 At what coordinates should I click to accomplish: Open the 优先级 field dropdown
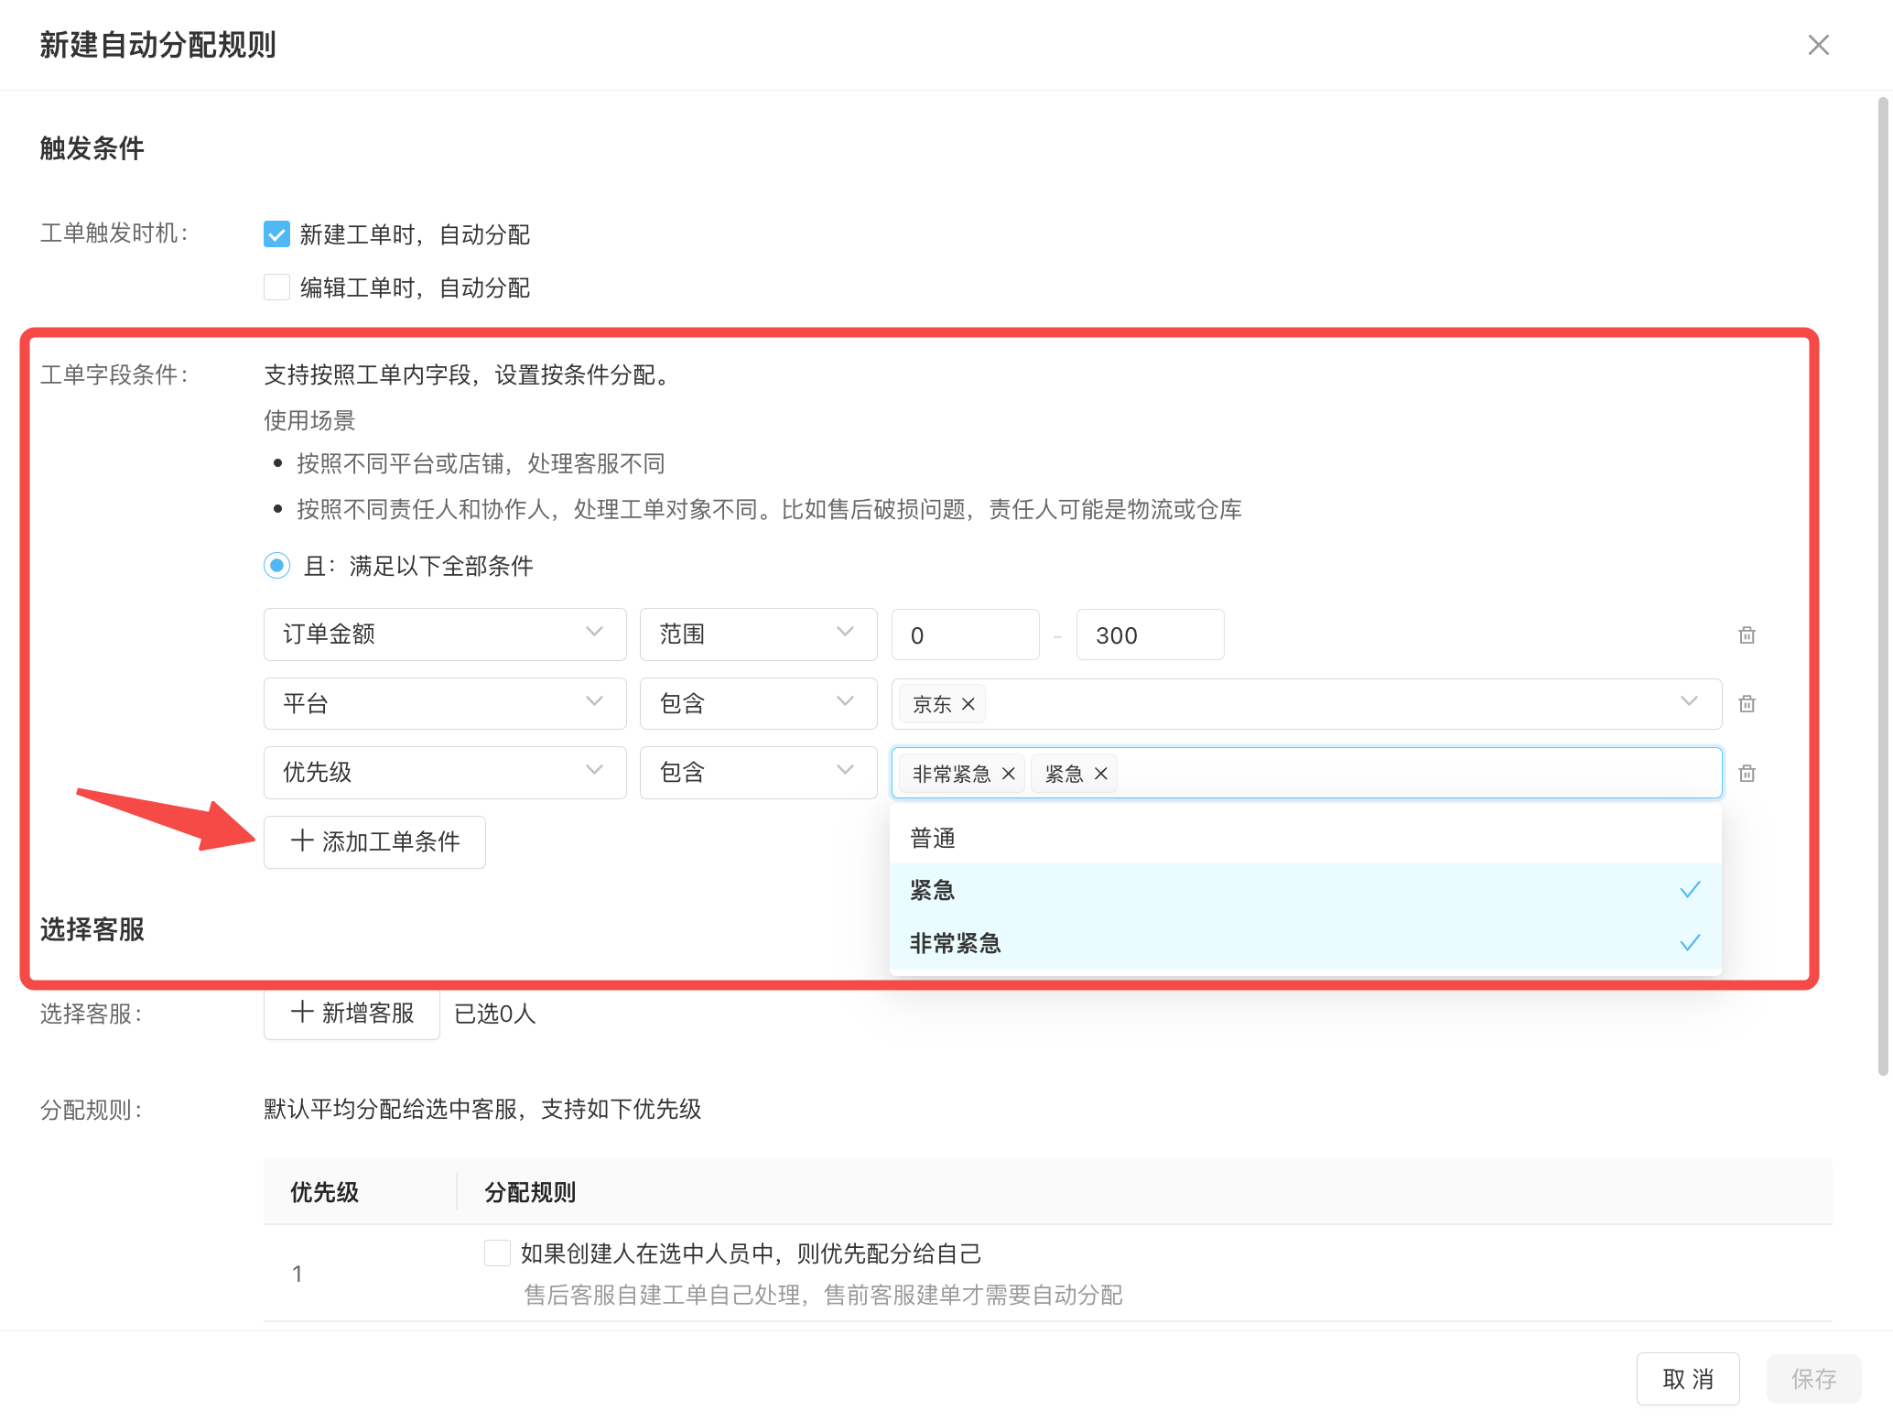click(445, 773)
